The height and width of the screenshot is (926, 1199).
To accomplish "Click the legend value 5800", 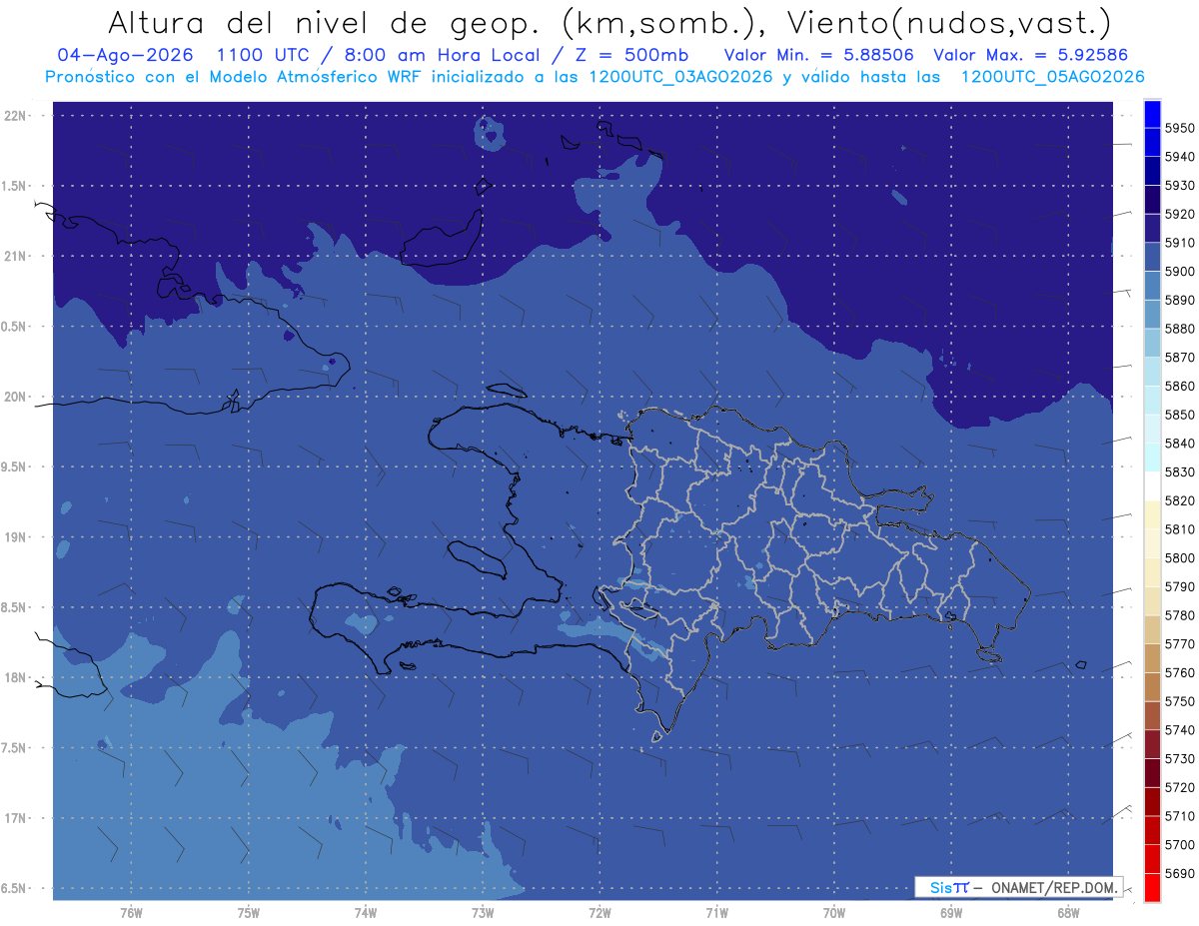I will click(1179, 557).
